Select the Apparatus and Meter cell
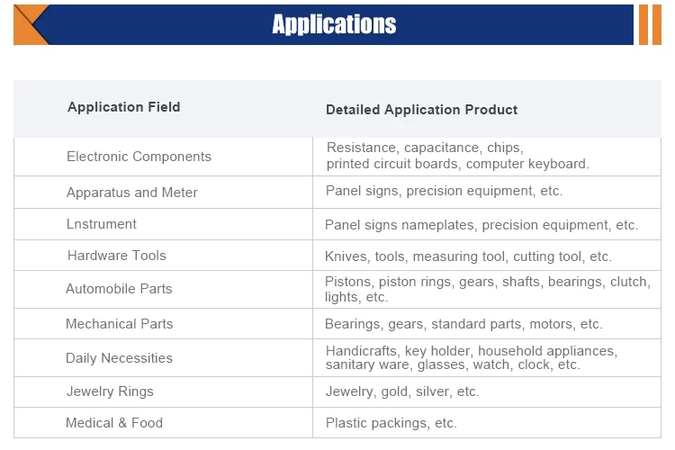 tap(132, 193)
